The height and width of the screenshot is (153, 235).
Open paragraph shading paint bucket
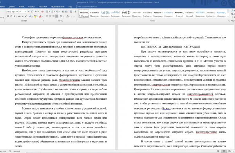click(67, 16)
